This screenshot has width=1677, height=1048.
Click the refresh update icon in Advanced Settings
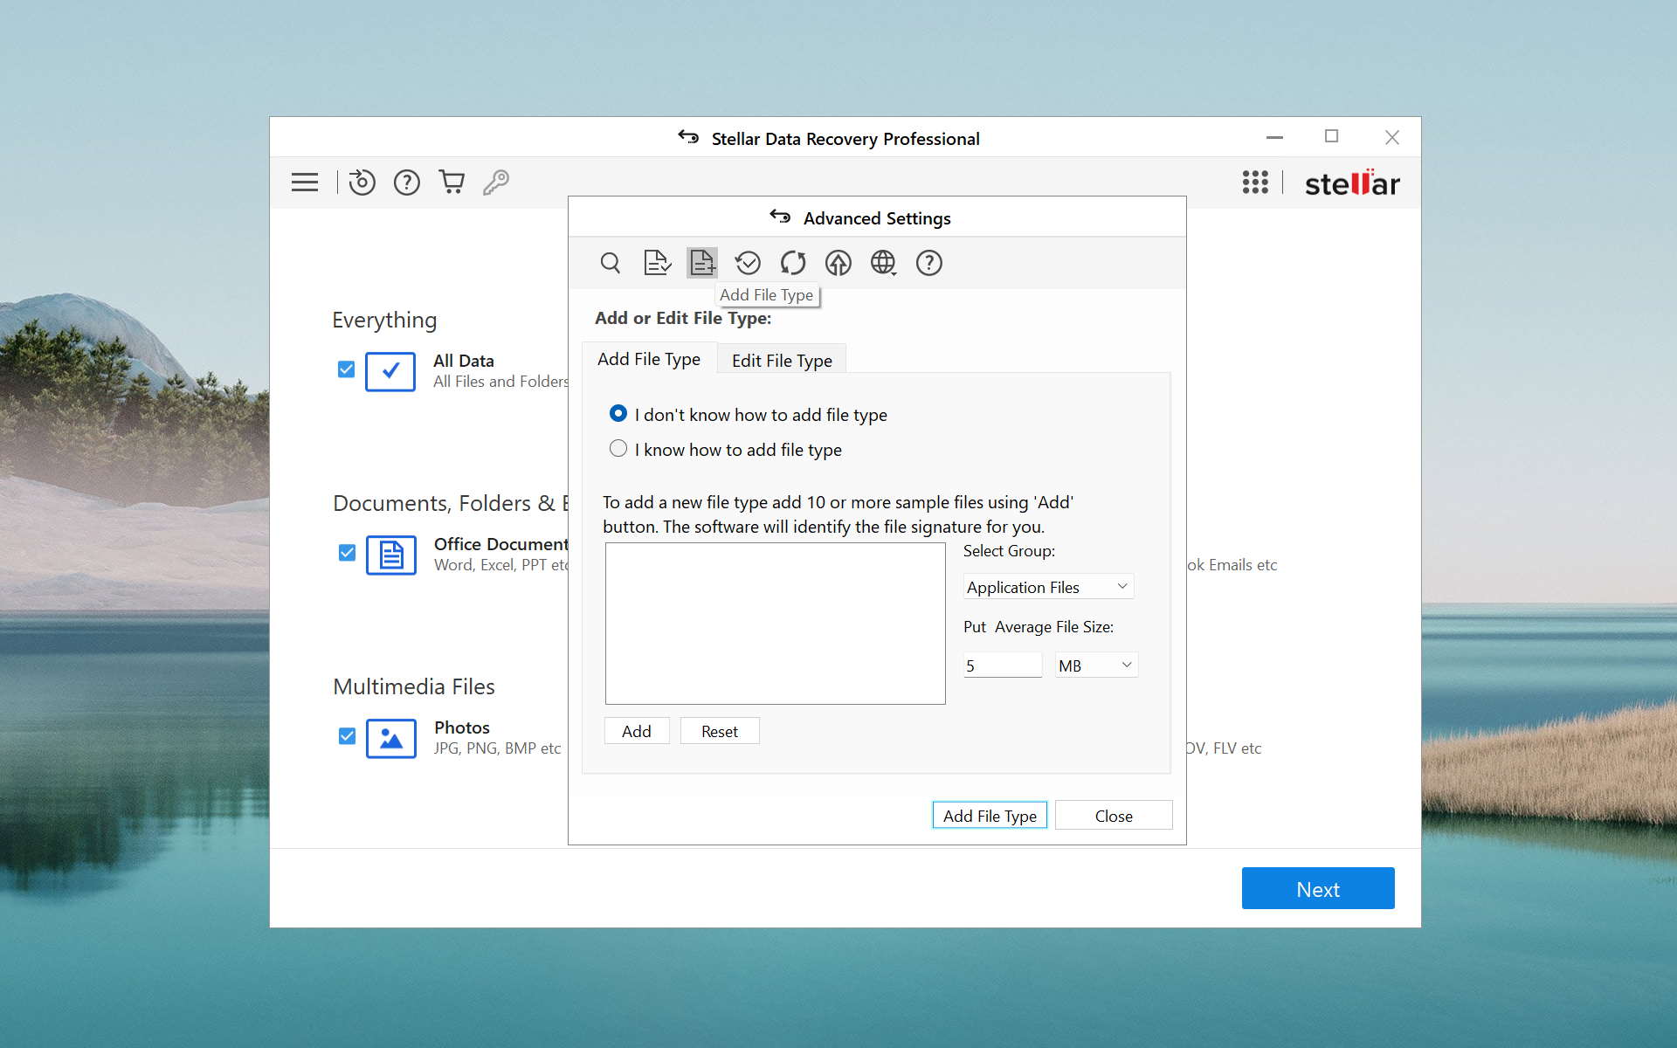[x=793, y=263]
